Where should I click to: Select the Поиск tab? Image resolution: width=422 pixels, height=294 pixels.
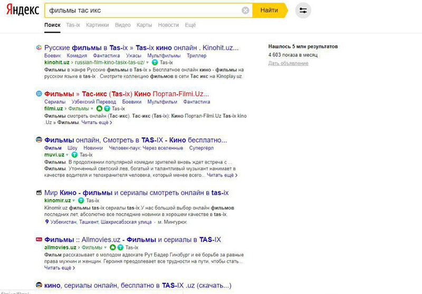coord(52,25)
